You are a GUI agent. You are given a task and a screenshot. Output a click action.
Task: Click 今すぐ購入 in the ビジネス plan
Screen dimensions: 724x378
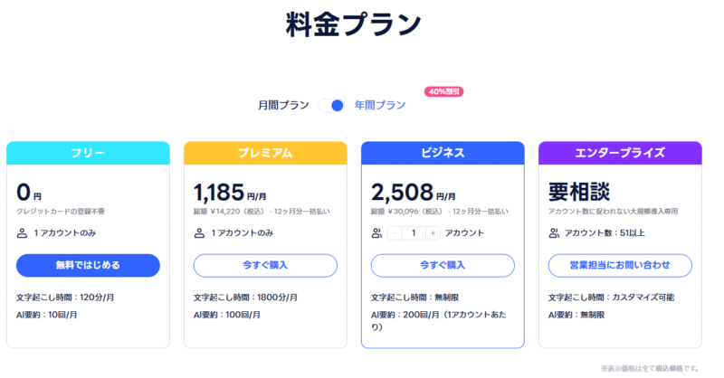coord(443,265)
